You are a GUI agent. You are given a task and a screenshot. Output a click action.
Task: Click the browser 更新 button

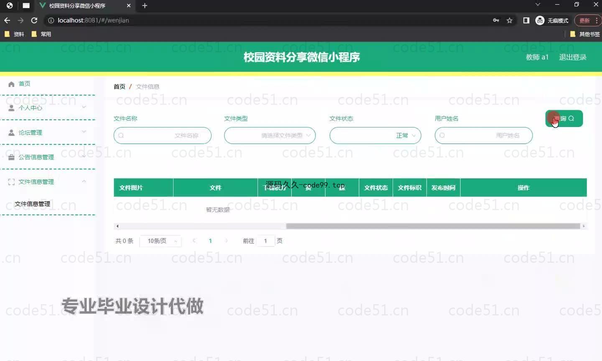point(584,20)
